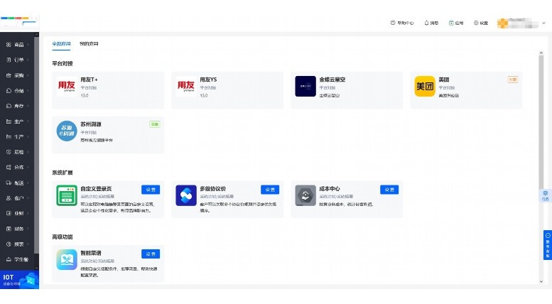Click the 商品 sidebar icon
Viewport: 552px width, 304px height.
pos(9,45)
